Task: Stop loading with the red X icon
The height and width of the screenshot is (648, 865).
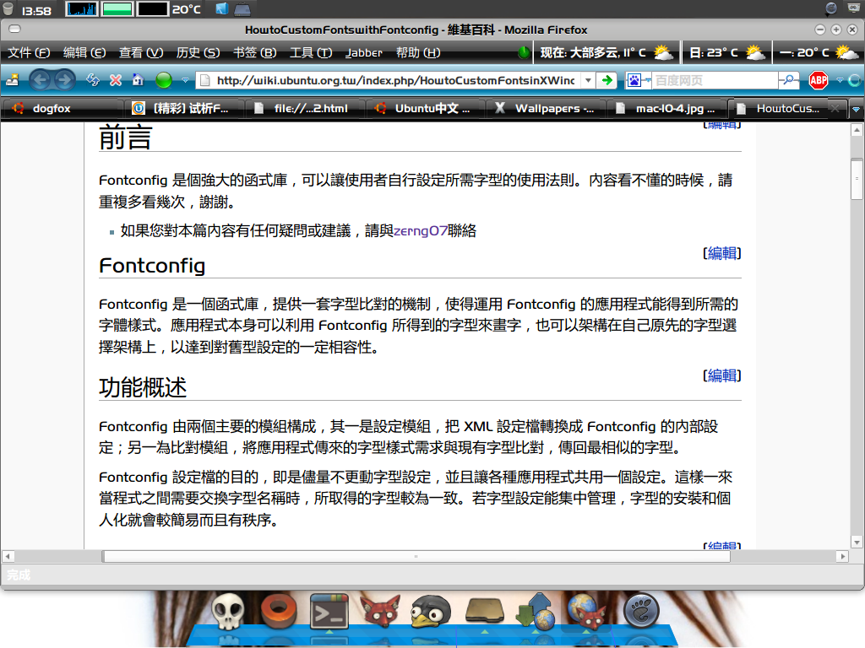Action: coord(115,80)
